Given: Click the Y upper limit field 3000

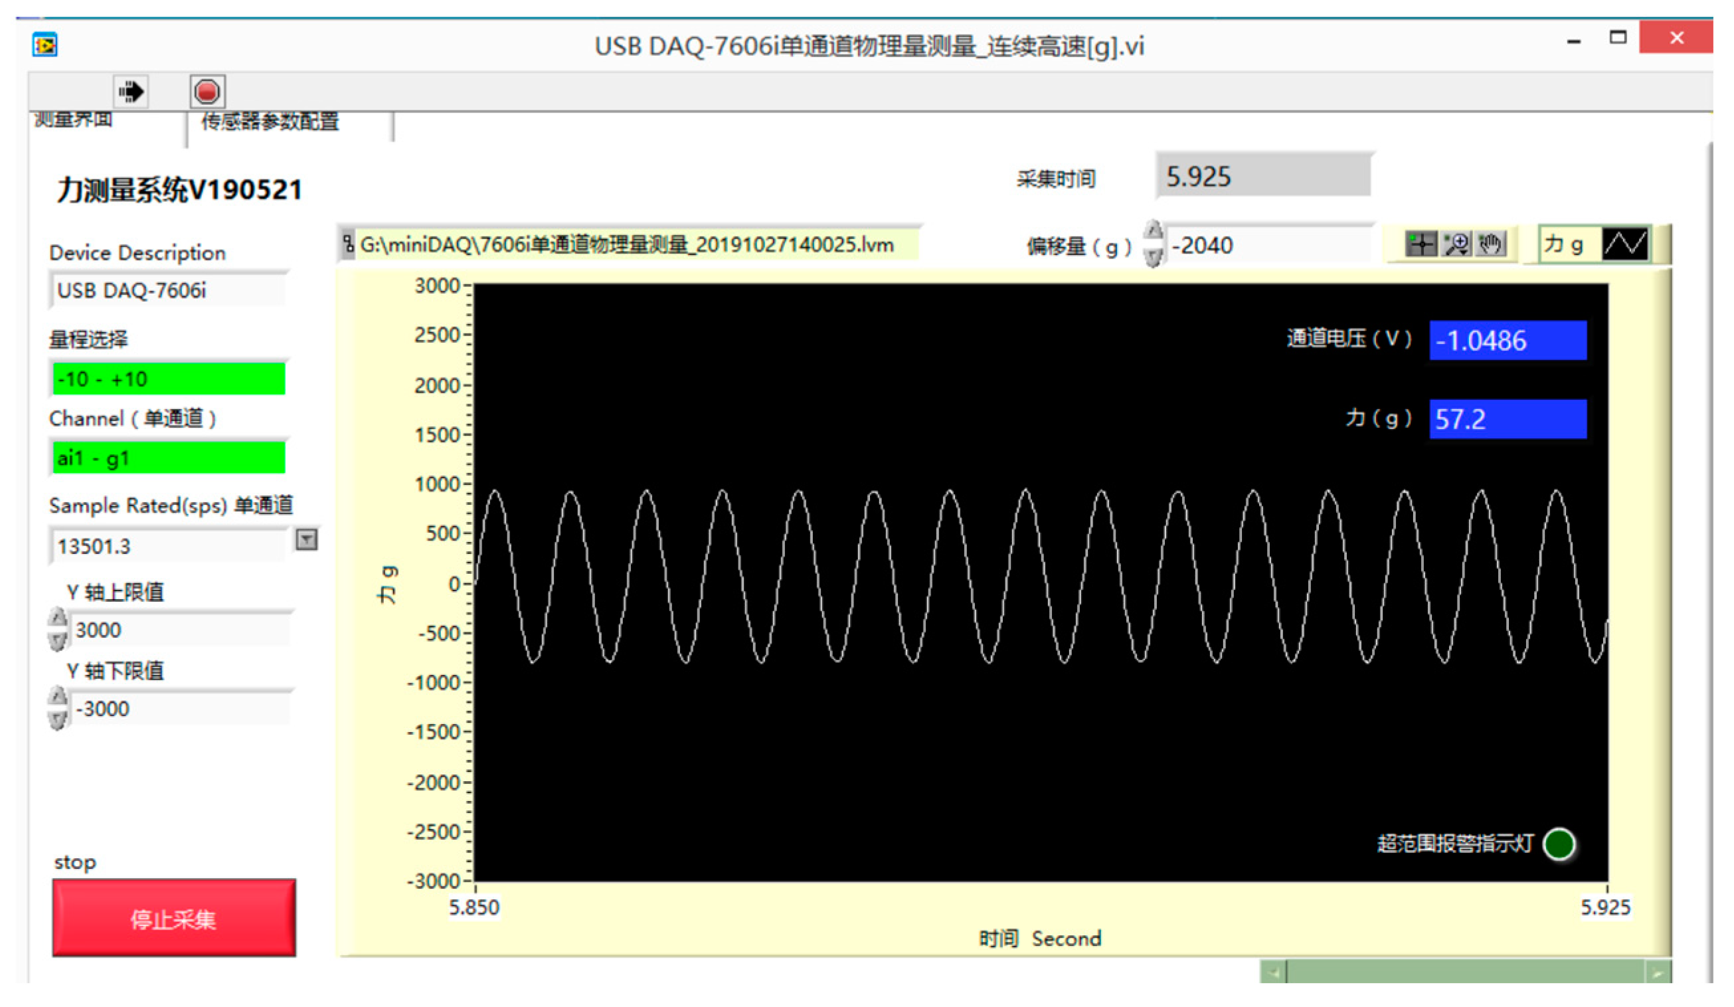Looking at the screenshot, I should point(180,630).
